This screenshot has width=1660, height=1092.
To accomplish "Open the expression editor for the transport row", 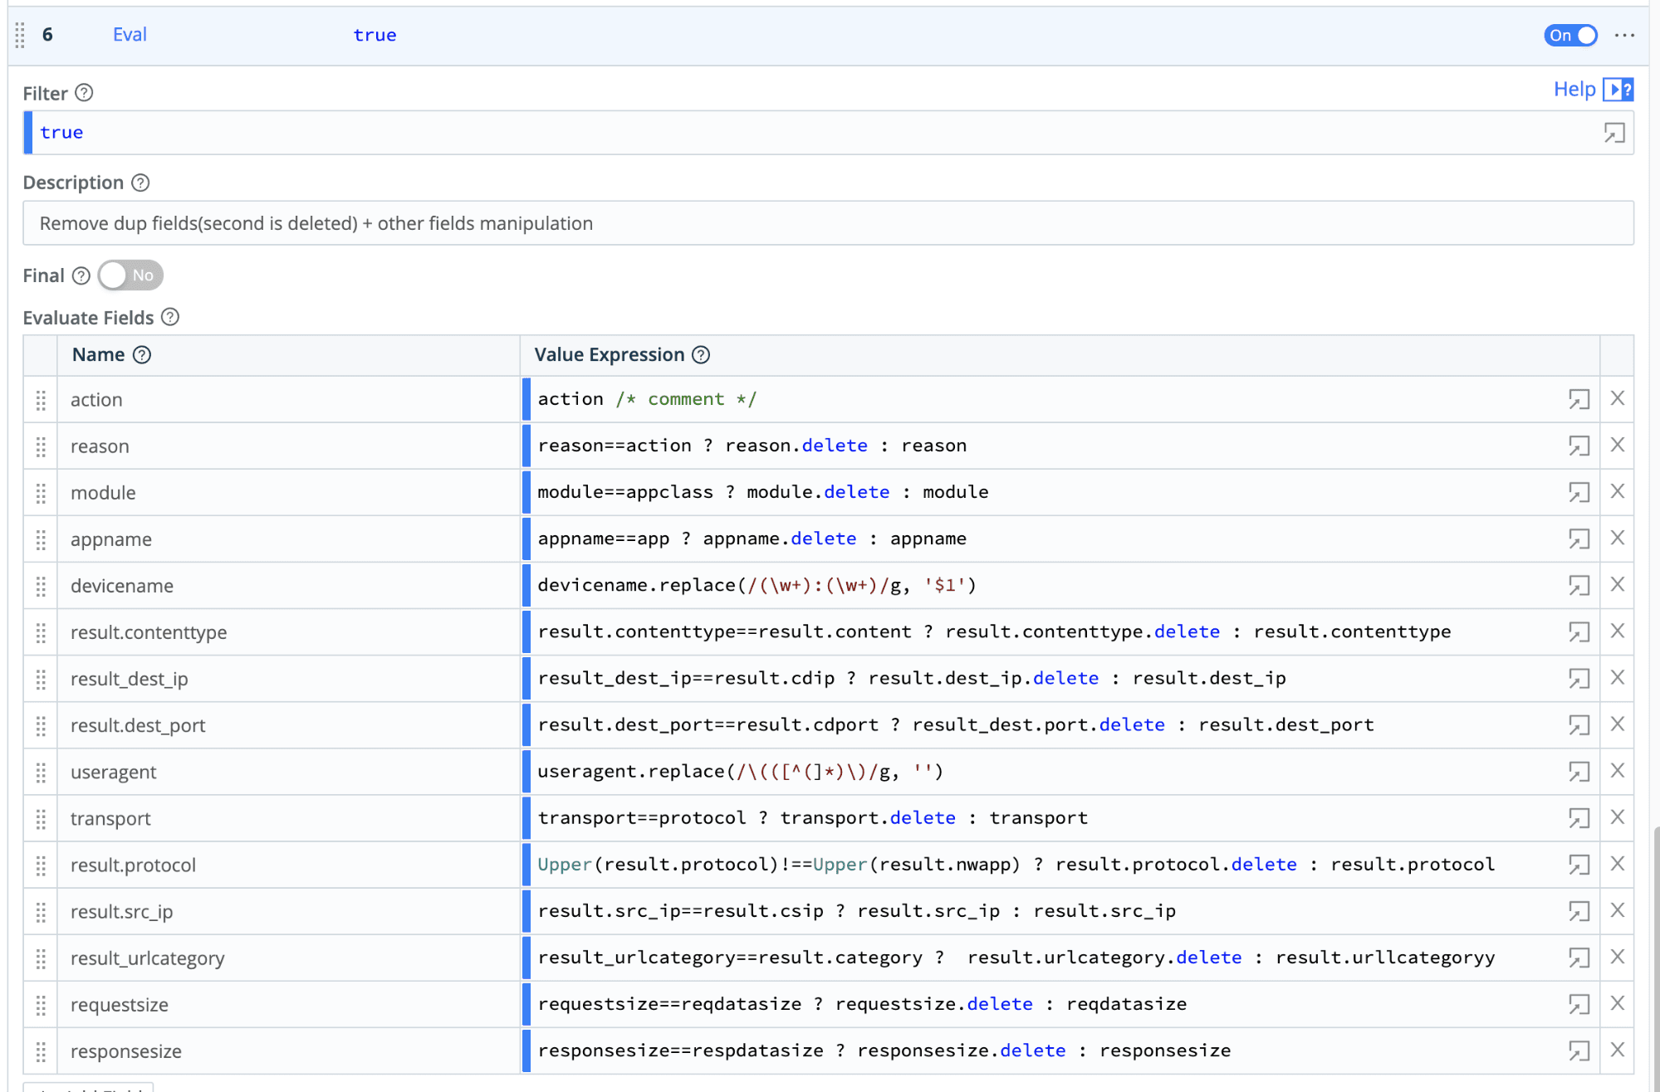I will coord(1579,818).
